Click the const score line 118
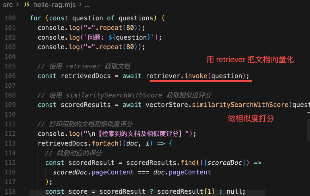Image resolution: width=310 pixels, height=196 pixels. 145,192
